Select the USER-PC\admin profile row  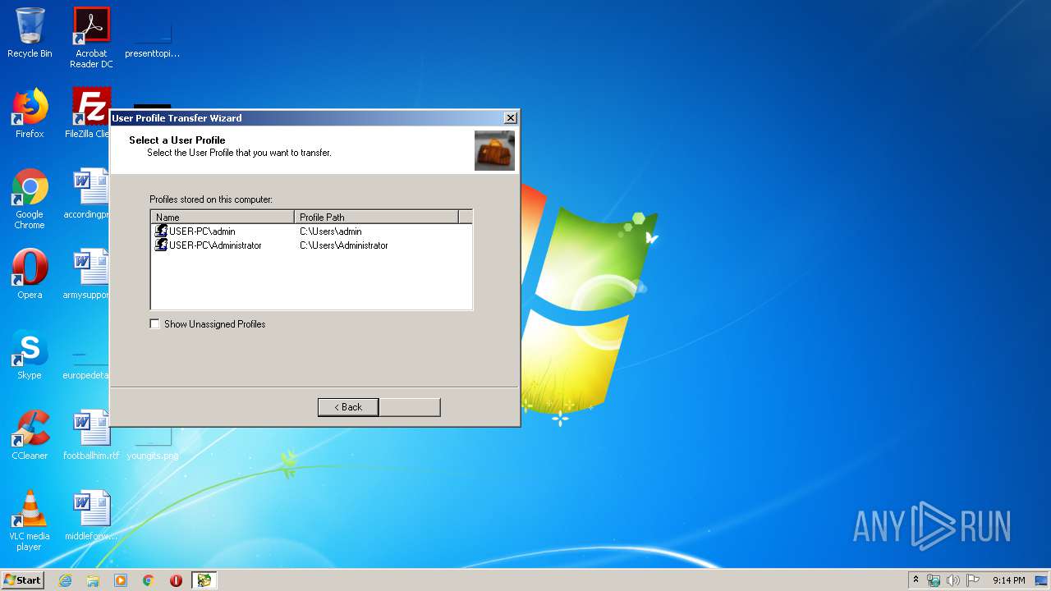[311, 231]
